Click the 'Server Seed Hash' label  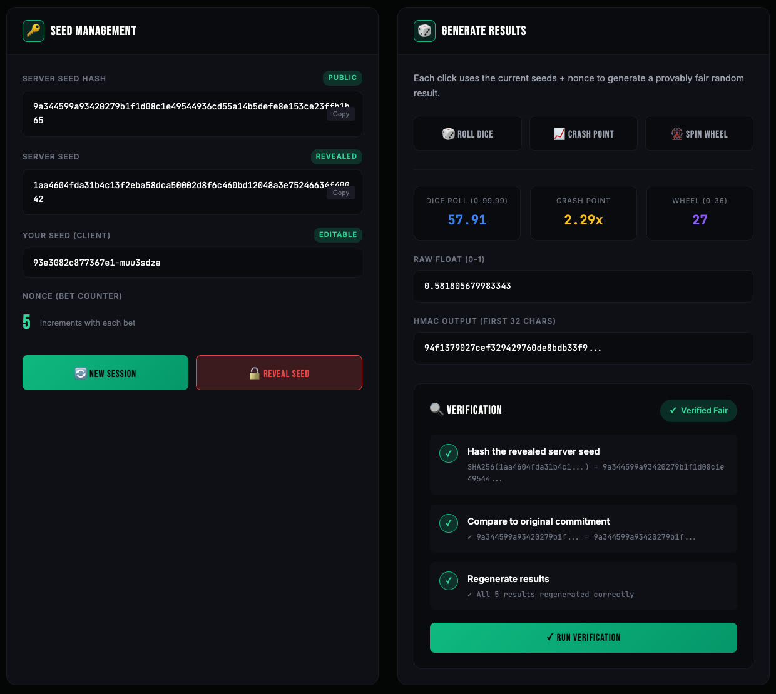64,79
